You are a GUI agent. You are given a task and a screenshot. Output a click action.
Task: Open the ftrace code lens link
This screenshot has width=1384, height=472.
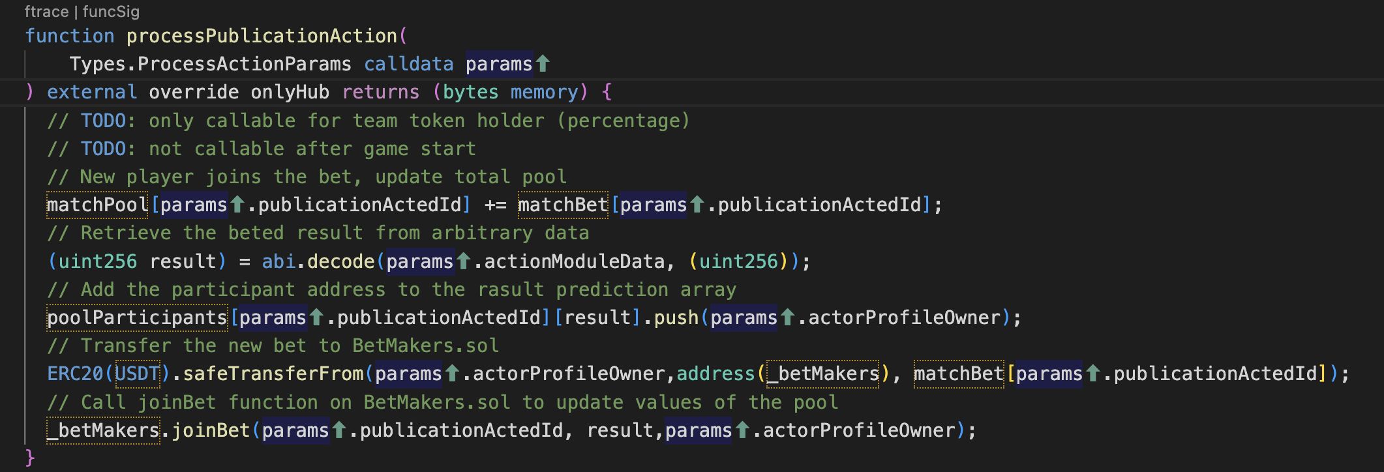pyautogui.click(x=46, y=12)
